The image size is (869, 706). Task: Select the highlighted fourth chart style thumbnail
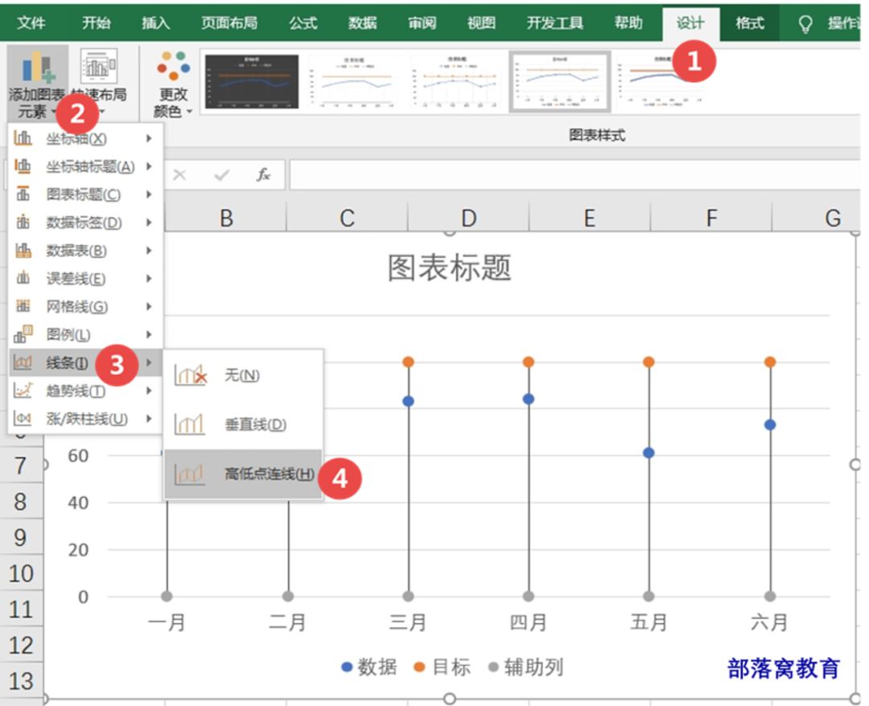tap(560, 81)
